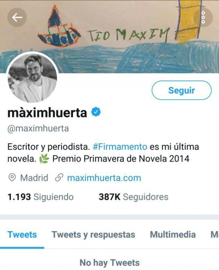The height and width of the screenshot is (270, 219).
Task: Click the blue verified badge
Action: pyautogui.click(x=96, y=112)
